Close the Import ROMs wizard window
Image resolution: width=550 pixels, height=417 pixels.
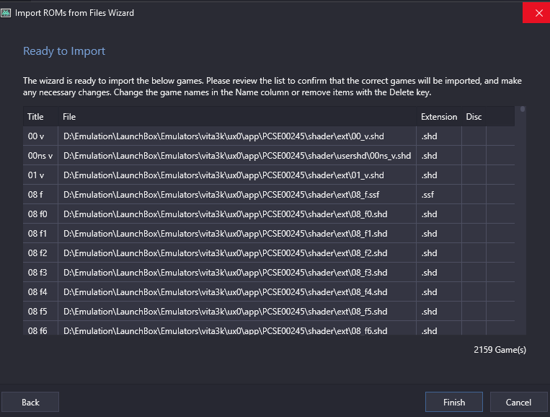pos(536,13)
